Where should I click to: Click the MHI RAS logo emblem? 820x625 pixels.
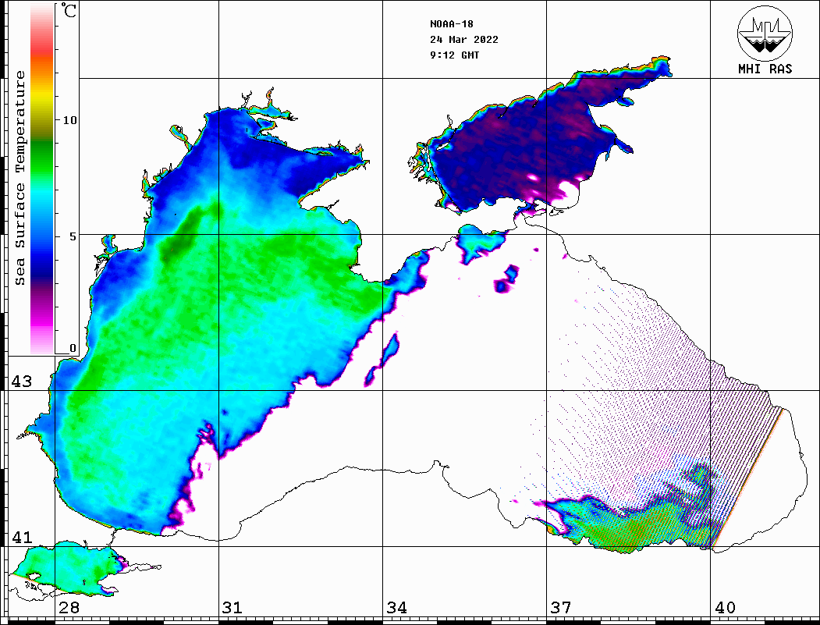(x=765, y=33)
